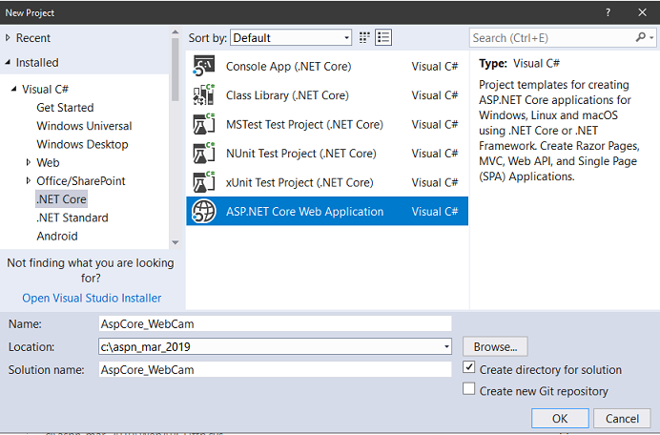Select Get Started category
The width and height of the screenshot is (660, 435).
pos(65,108)
